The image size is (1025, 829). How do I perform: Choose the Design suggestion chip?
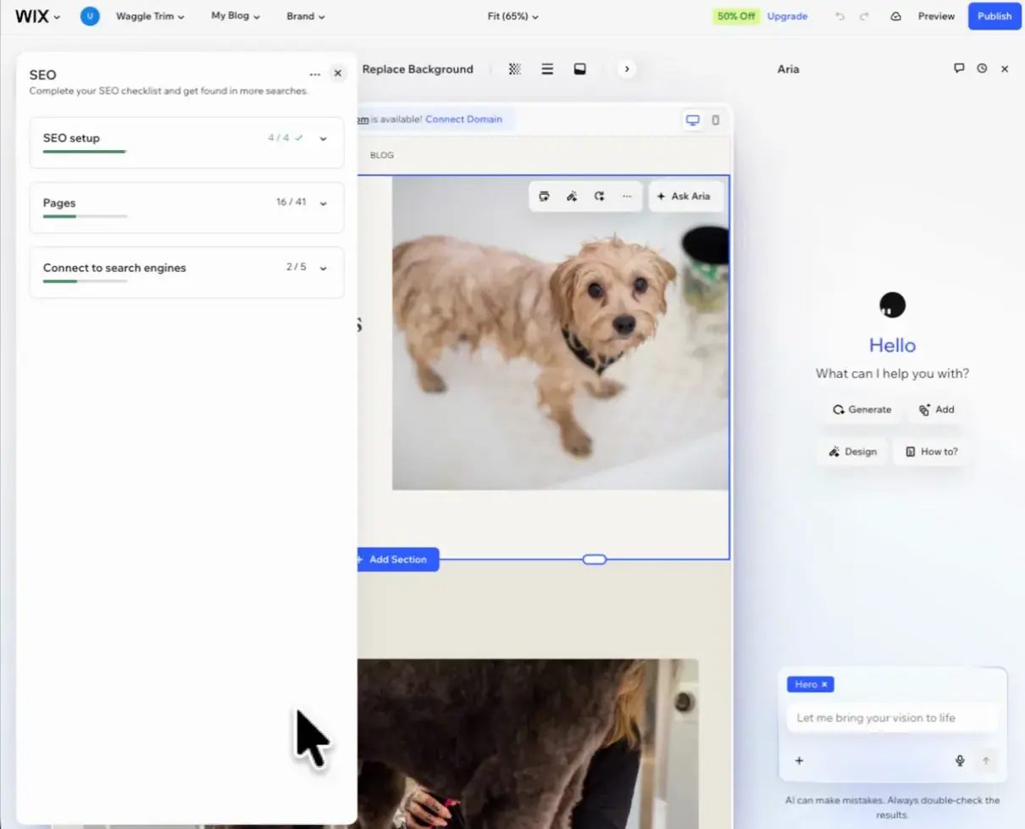(853, 452)
